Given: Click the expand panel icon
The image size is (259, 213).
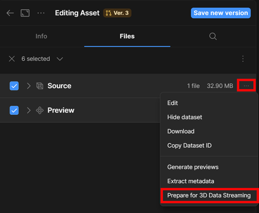Looking at the screenshot, I should 25,13.
